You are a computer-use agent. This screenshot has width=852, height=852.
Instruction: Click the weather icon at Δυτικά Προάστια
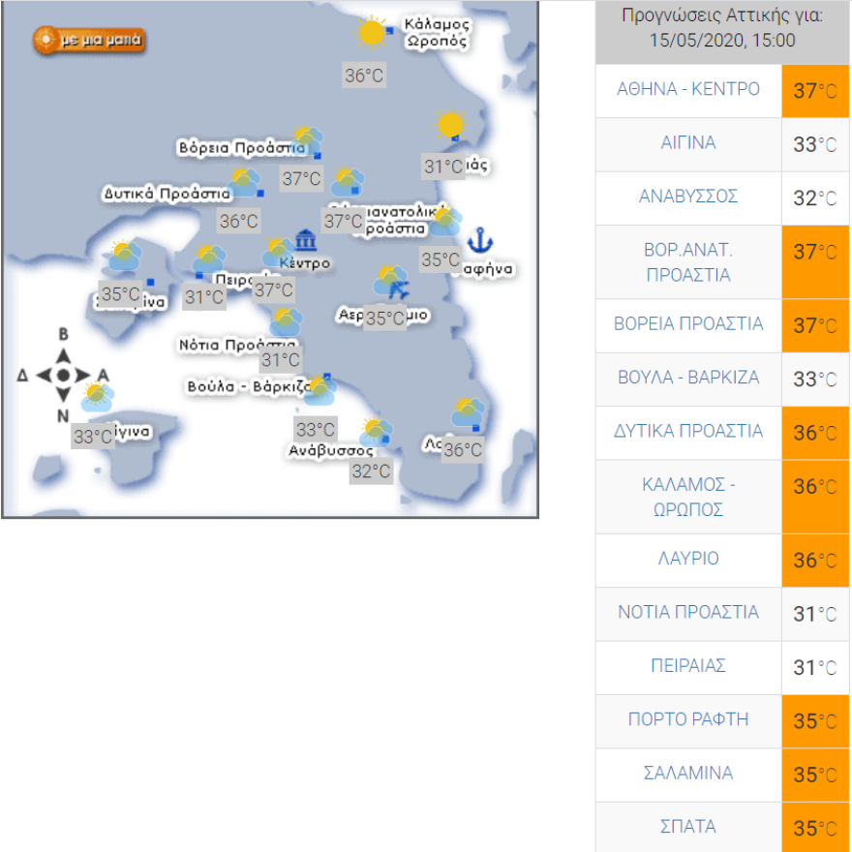[x=244, y=182]
